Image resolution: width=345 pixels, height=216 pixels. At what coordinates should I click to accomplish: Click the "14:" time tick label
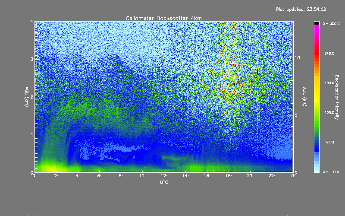(x=185, y=176)
